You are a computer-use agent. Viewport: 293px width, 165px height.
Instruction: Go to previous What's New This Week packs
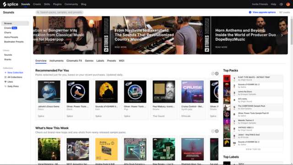tap(212, 131)
